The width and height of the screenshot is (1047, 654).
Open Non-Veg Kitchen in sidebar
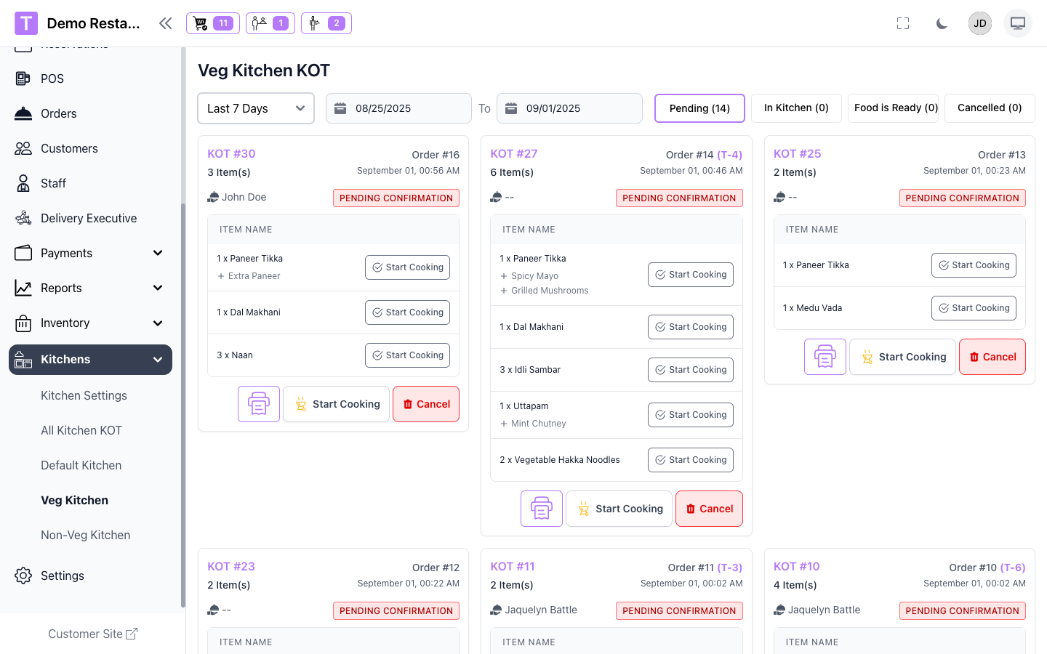[x=86, y=535]
